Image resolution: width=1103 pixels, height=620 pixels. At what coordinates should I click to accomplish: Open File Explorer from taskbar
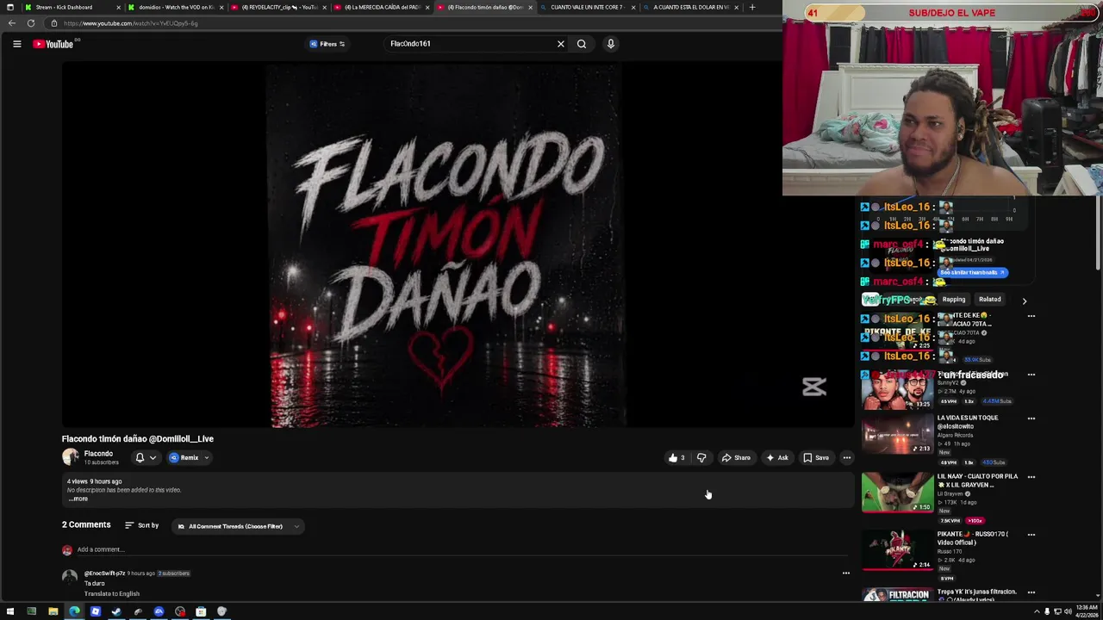pyautogui.click(x=53, y=611)
